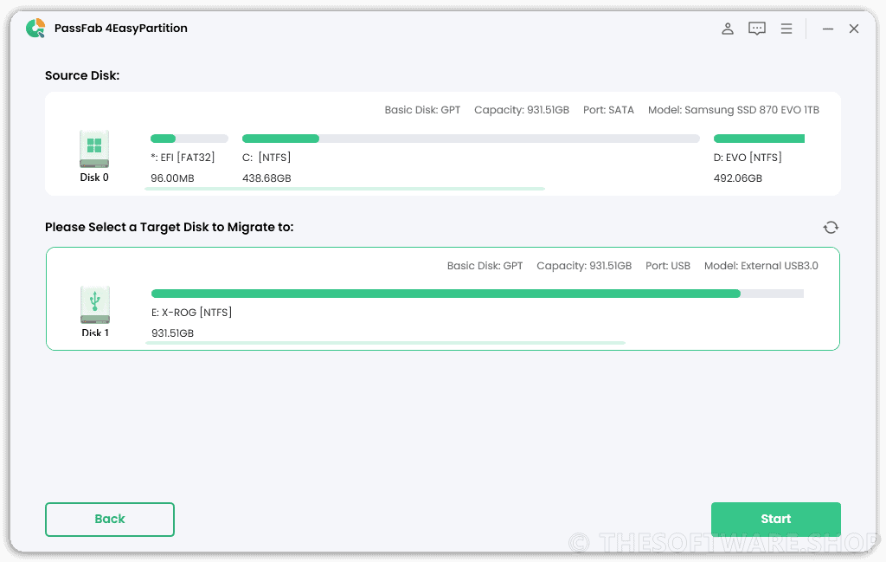Open the hamburger menu
Viewport: 886px width, 562px height.
point(786,29)
